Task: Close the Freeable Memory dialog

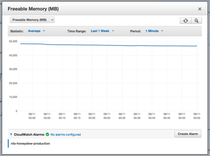Action: [x=200, y=9]
